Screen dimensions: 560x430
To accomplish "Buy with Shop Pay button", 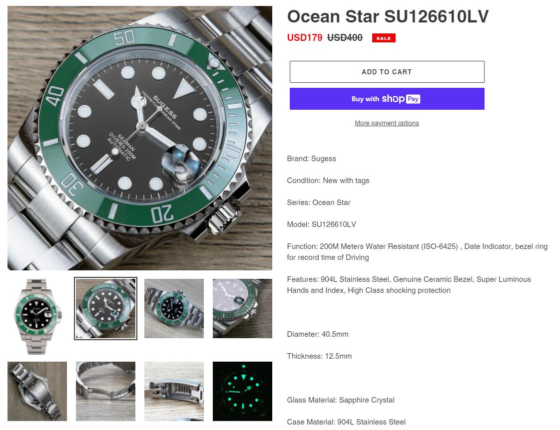I will pyautogui.click(x=387, y=99).
